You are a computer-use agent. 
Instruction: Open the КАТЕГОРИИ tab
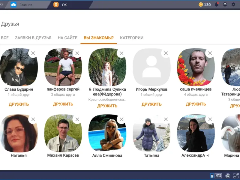pos(132,38)
